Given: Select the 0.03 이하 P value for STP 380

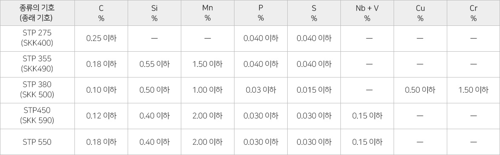Looking at the screenshot, I should 261,90.
